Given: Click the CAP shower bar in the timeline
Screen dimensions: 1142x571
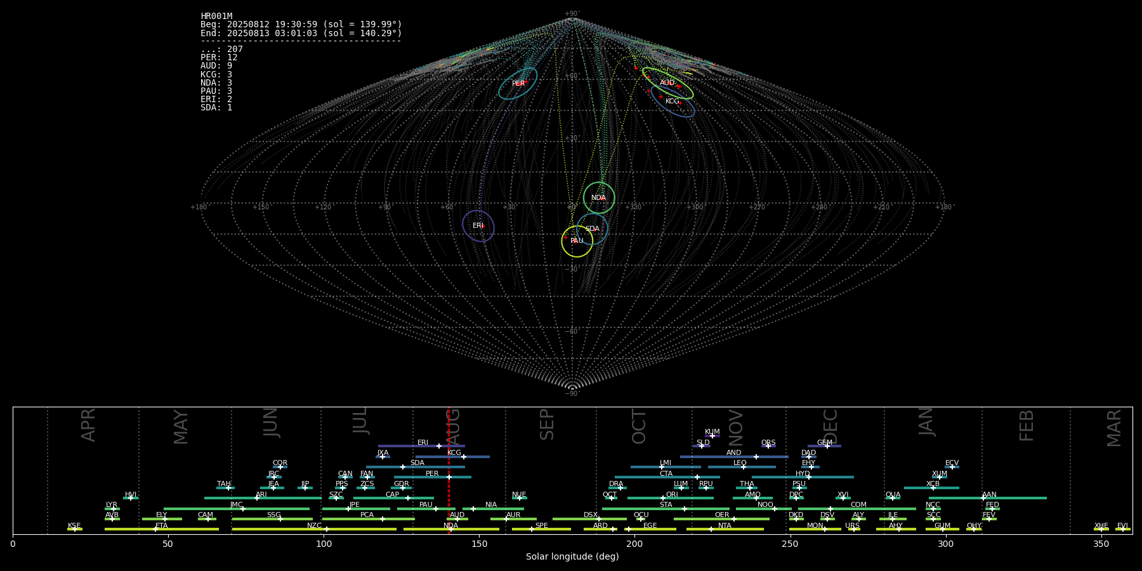Looking at the screenshot, I should 393,498.
